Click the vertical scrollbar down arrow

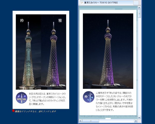(139, 118)
